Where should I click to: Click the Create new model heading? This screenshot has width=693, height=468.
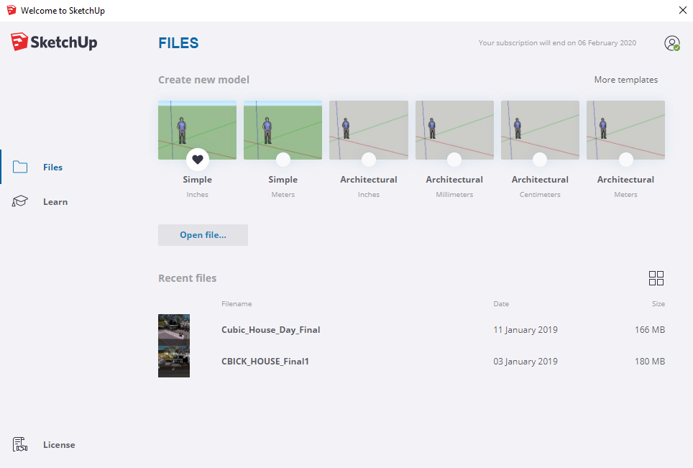pos(203,80)
